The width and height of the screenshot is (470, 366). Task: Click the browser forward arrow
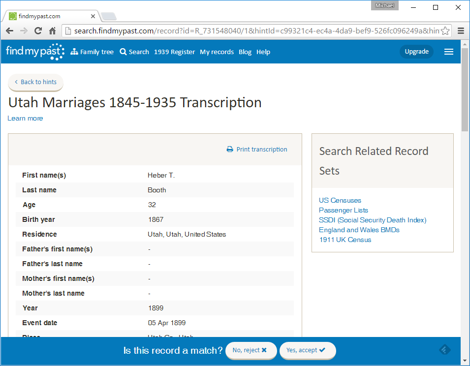pos(24,30)
